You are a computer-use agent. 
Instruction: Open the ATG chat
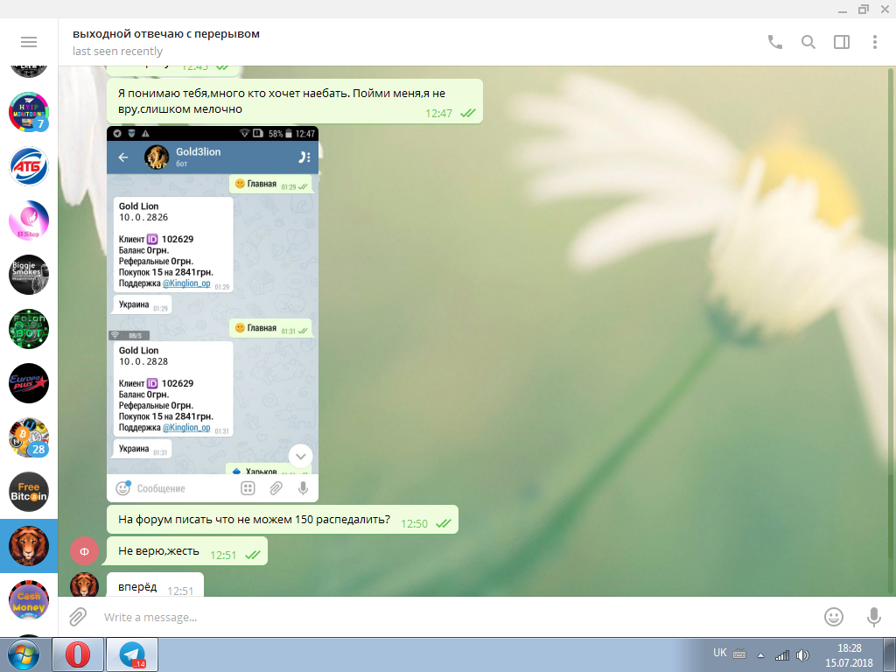tap(29, 166)
